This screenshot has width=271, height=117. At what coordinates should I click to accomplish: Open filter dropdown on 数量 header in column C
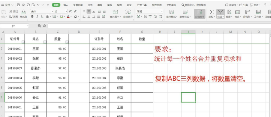(x=67, y=42)
